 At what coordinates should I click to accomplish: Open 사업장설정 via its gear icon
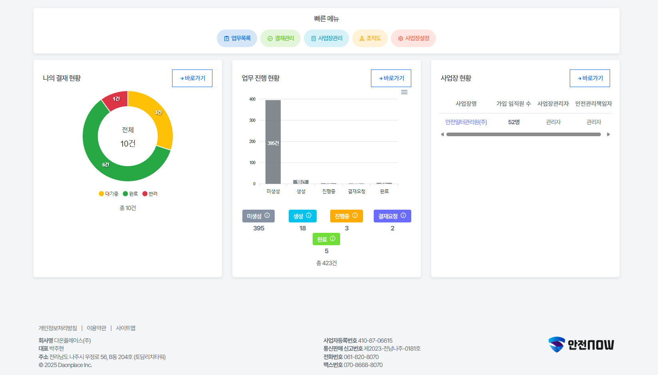pyautogui.click(x=400, y=38)
